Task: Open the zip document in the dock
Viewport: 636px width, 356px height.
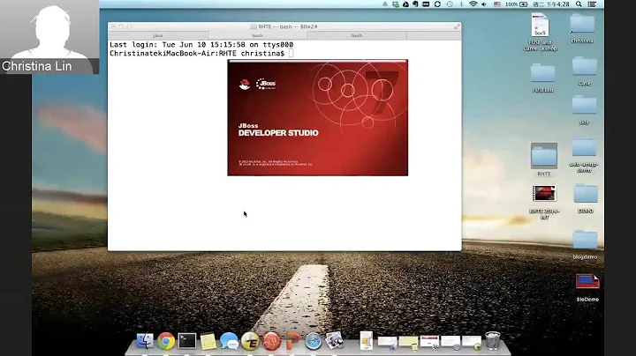Action: tap(367, 341)
